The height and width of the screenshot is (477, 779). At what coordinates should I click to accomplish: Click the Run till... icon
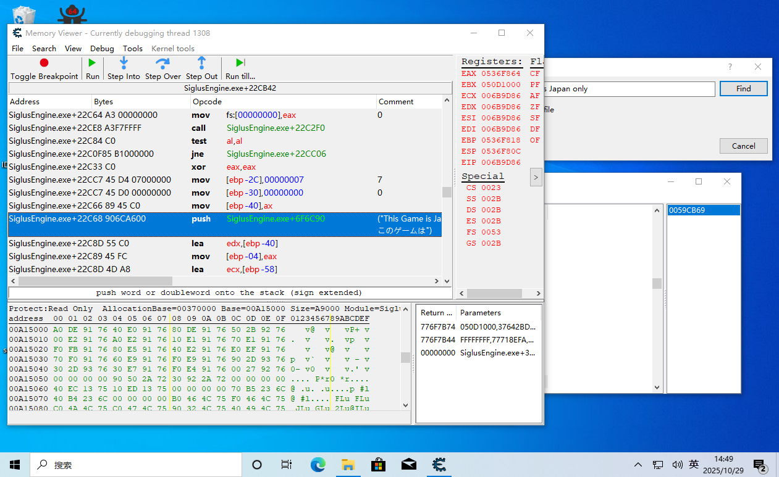(240, 63)
